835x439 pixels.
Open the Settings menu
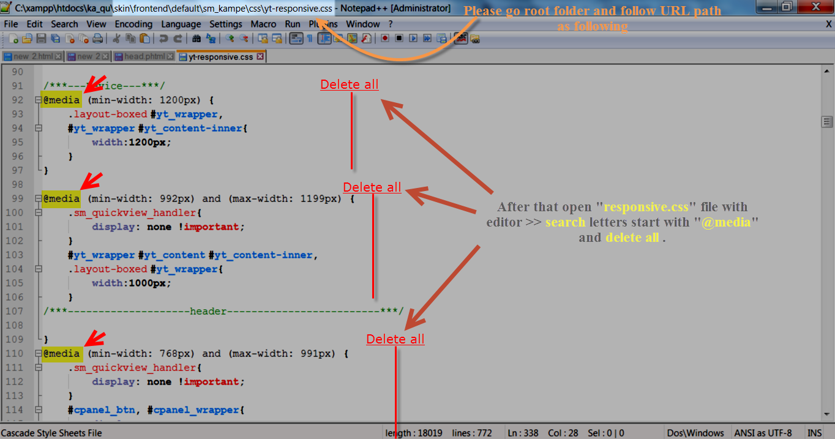pos(226,24)
